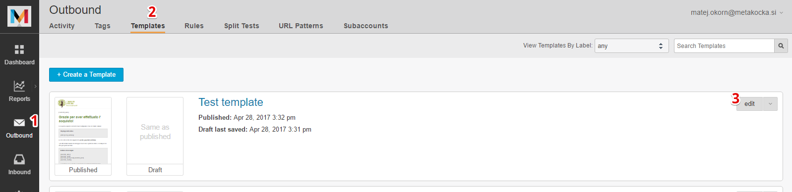
Task: Switch to the Activity tab
Action: tap(62, 26)
